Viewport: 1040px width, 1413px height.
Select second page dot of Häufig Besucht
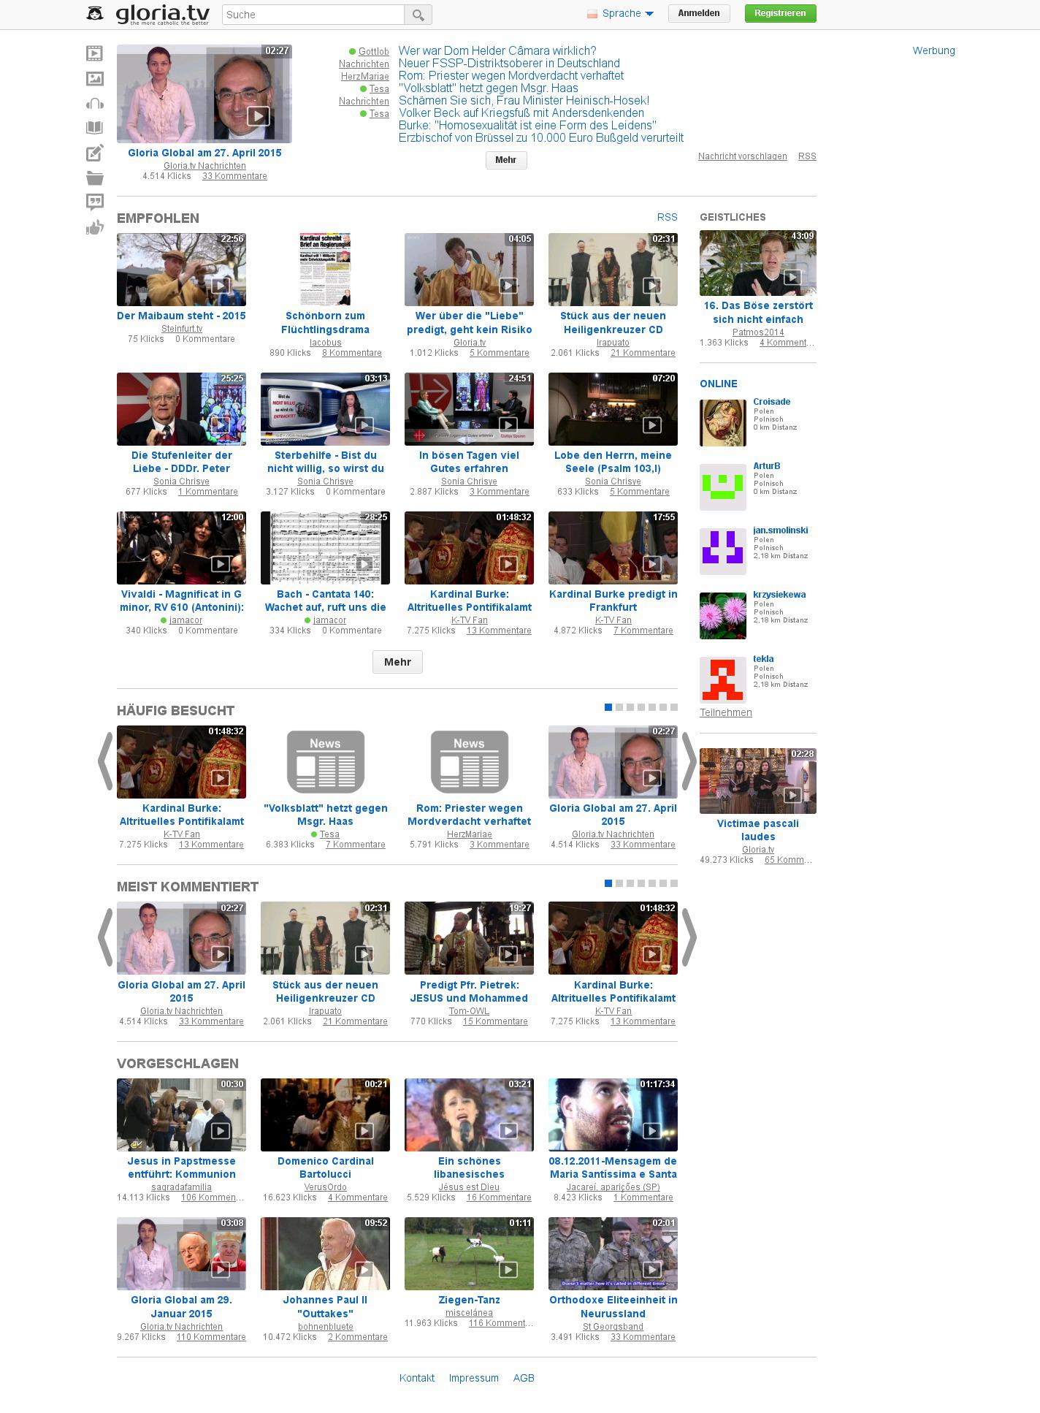[619, 707]
